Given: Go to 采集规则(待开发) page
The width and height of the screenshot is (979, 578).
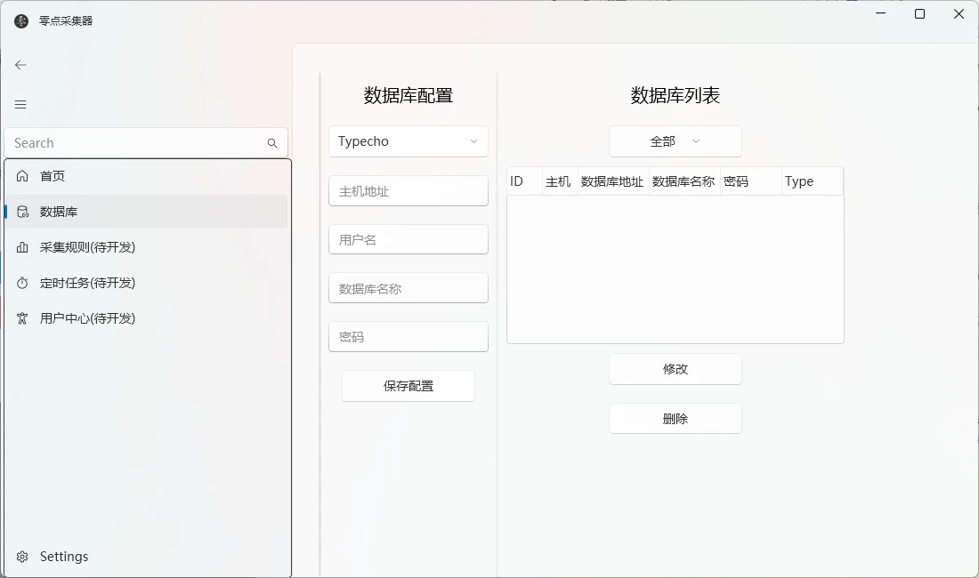Looking at the screenshot, I should pyautogui.click(x=87, y=247).
